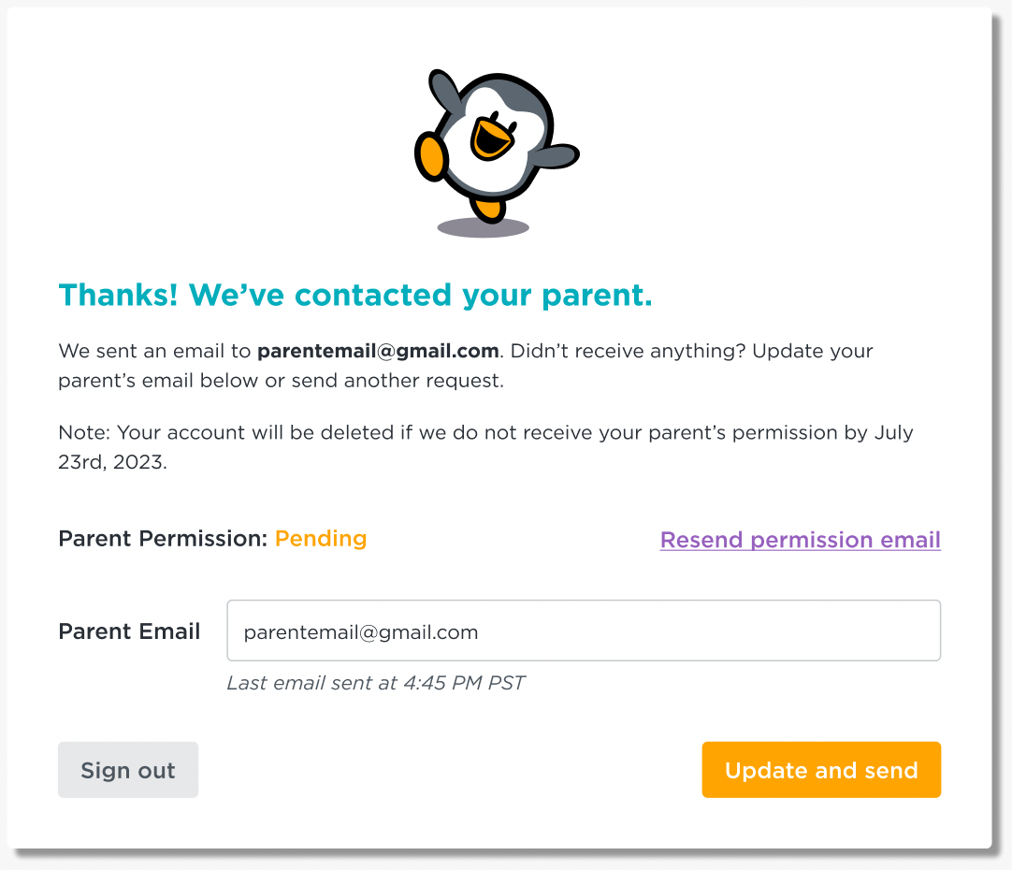Click the 'Parent Email' field label

coord(129,631)
